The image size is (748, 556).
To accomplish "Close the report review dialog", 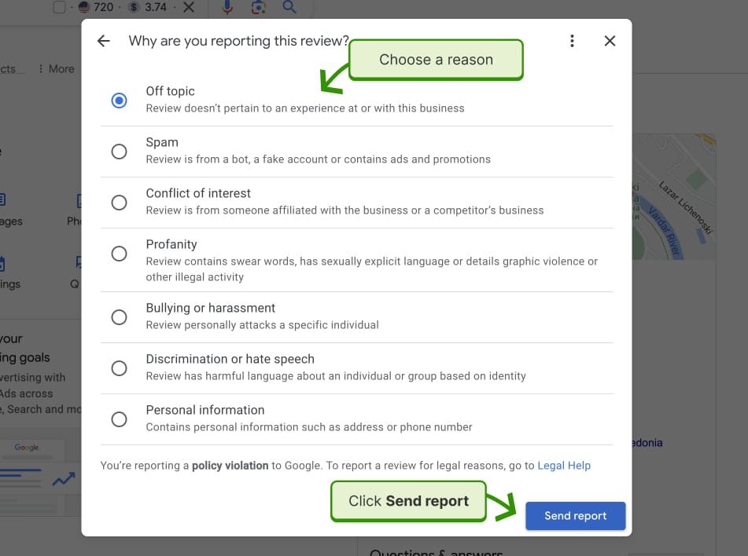I will tap(610, 41).
